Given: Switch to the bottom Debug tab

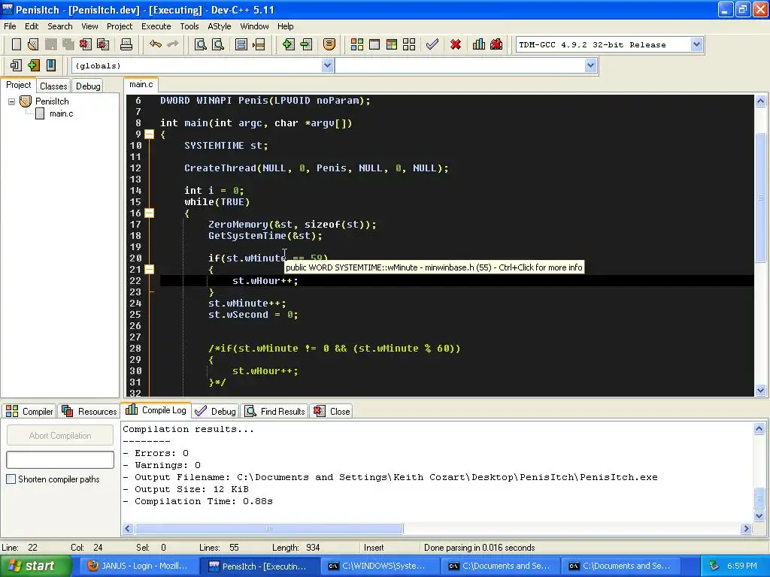Looking at the screenshot, I should coord(216,411).
